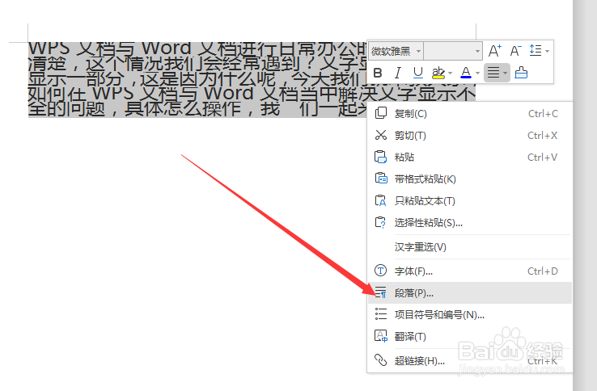Expand the highlight color dropdown arrow
Image resolution: width=597 pixels, height=391 pixels.
pyautogui.click(x=451, y=73)
